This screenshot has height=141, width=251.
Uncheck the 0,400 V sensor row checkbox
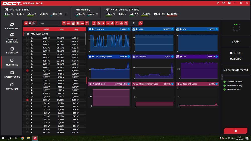[27, 71]
